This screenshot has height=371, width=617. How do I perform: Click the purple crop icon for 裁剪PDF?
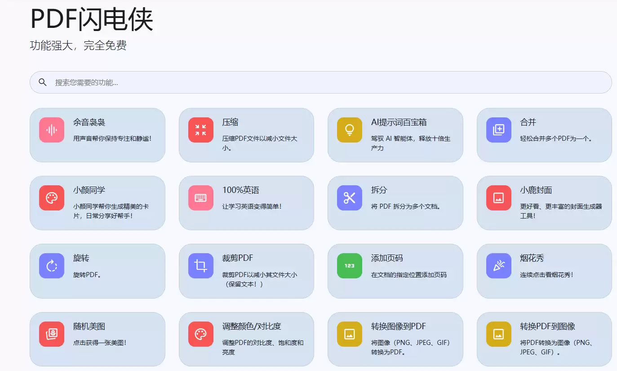[201, 266]
